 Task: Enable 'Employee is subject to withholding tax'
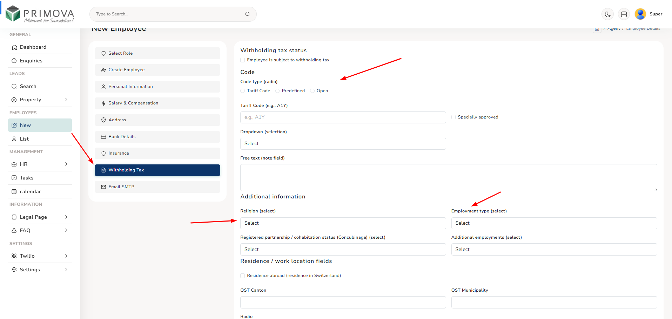coord(243,60)
